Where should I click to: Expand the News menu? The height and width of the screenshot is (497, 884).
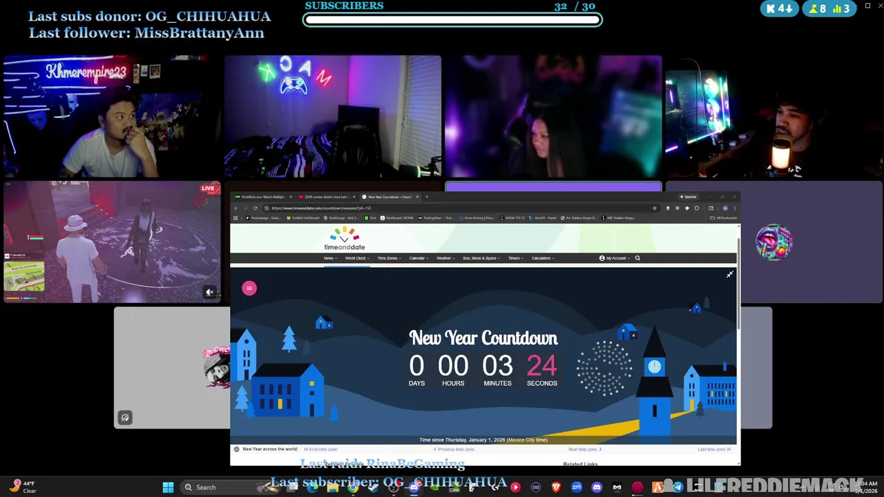[330, 258]
